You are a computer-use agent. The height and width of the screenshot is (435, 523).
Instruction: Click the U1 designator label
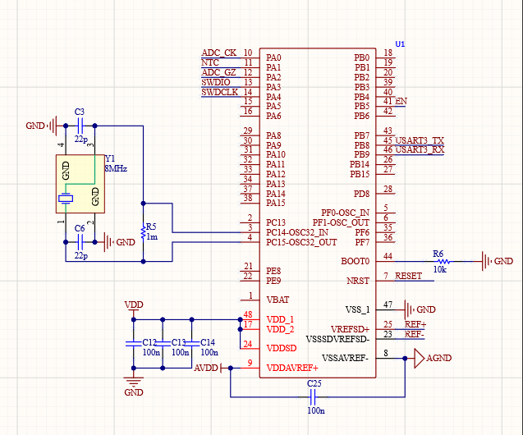[400, 44]
